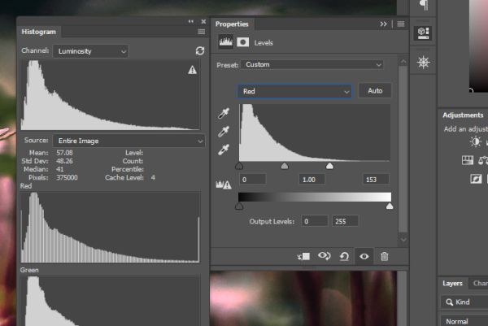
Task: Open the Preset dropdown showing Custom
Action: tap(312, 64)
